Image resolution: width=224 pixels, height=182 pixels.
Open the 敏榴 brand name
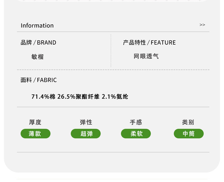pyautogui.click(x=37, y=56)
